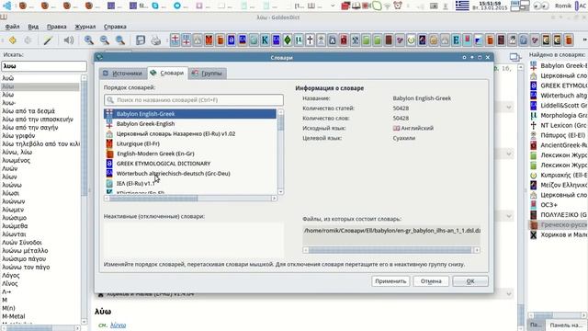
Task: Open the Справка menu
Action: click(x=115, y=27)
